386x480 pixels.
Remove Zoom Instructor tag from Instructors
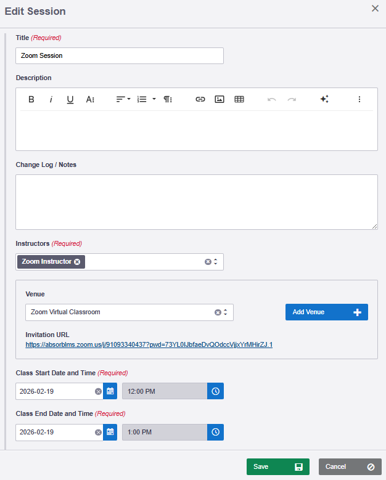click(77, 262)
